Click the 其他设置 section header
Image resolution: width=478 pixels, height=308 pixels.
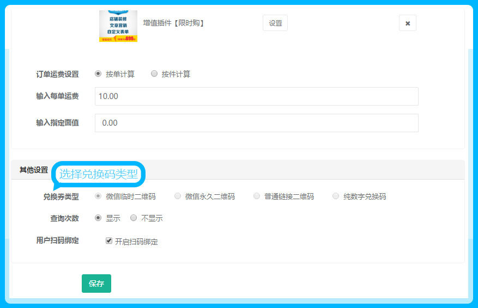[34, 170]
